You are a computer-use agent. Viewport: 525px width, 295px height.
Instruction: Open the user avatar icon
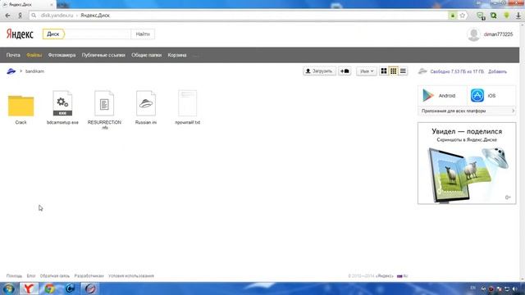click(473, 34)
